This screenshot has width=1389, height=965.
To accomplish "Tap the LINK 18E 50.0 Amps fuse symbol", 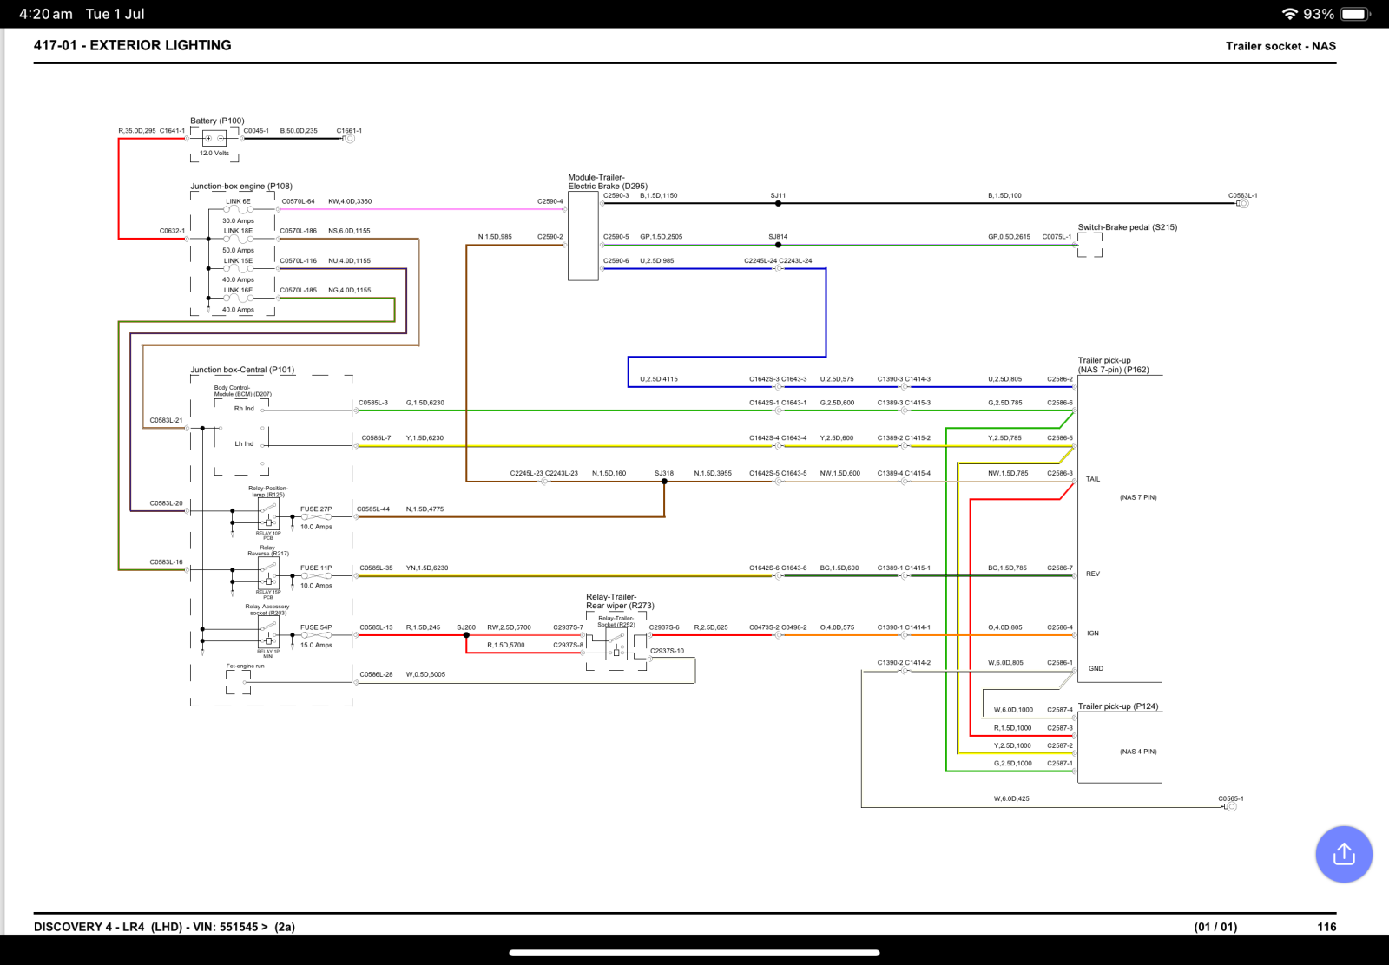I will point(239,239).
